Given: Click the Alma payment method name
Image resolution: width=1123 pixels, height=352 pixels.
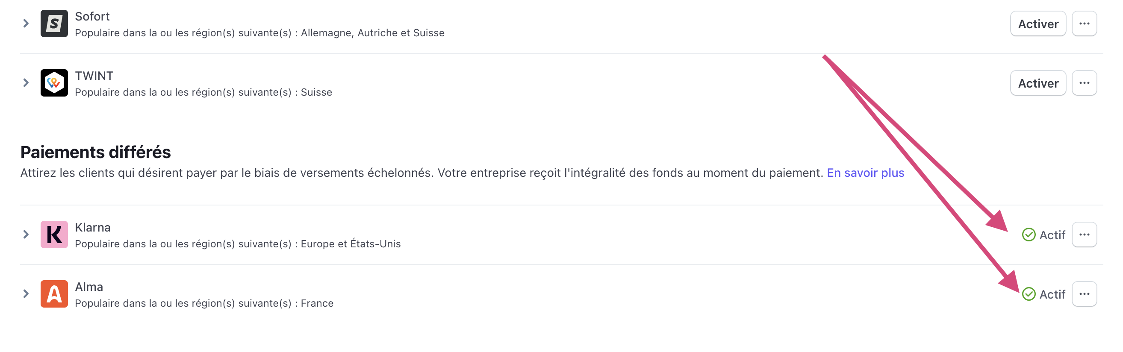Looking at the screenshot, I should (x=89, y=286).
